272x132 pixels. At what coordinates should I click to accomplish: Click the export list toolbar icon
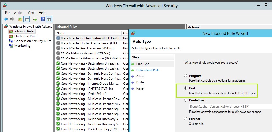(34, 19)
